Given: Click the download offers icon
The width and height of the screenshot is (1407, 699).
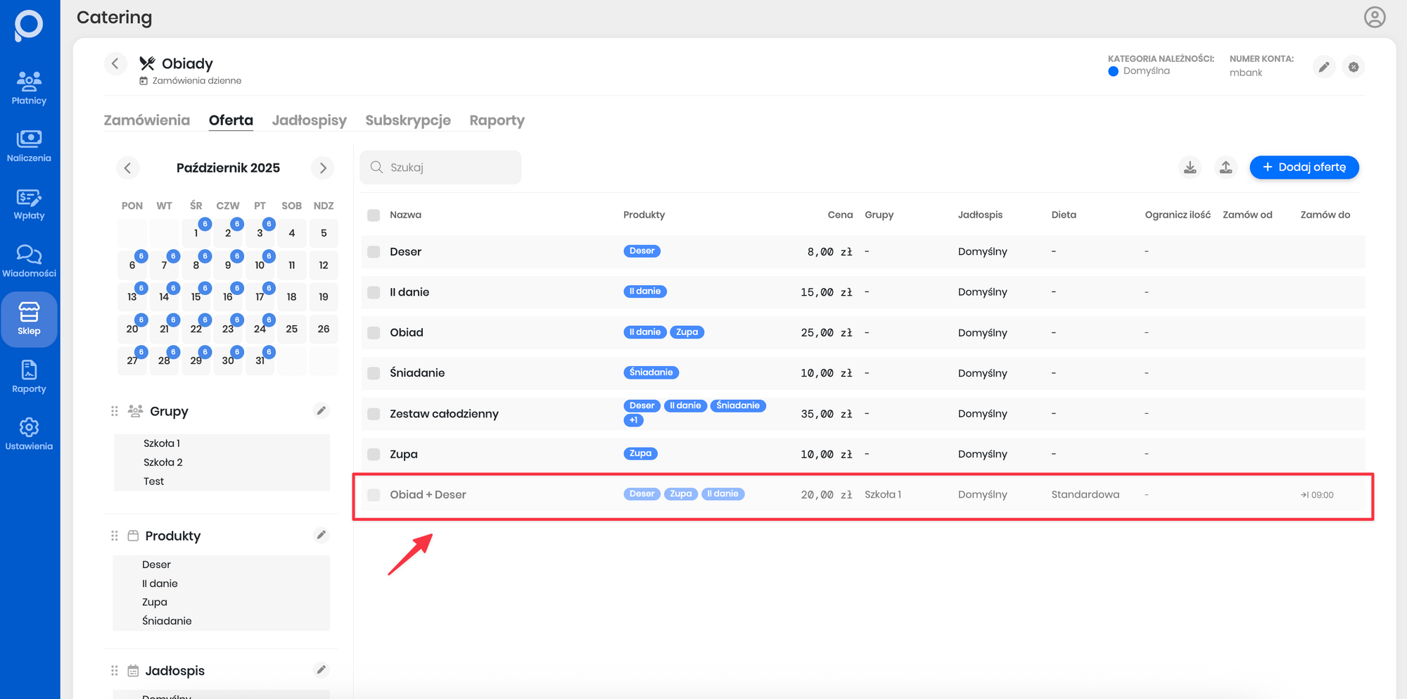Looking at the screenshot, I should click(x=1190, y=168).
